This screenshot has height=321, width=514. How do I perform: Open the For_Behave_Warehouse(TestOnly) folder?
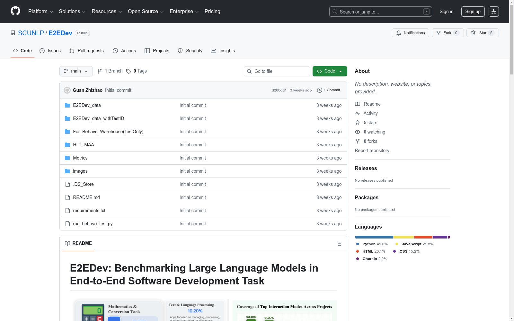click(x=108, y=132)
